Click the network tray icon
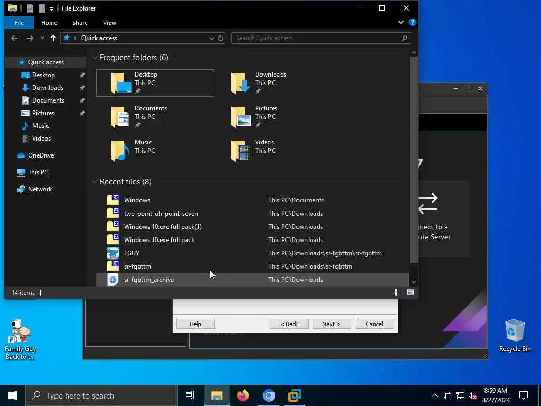This screenshot has height=406, width=541. (460, 395)
